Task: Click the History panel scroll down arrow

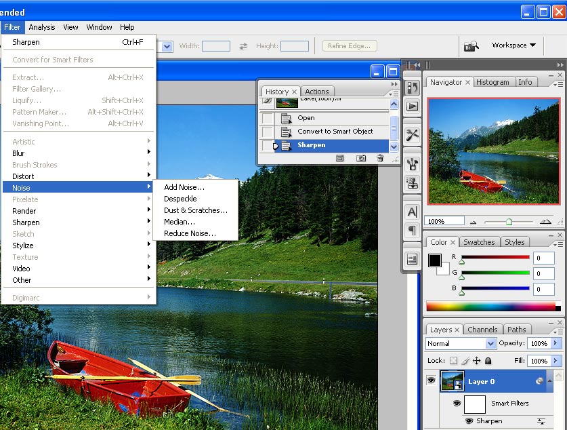Action: click(394, 146)
